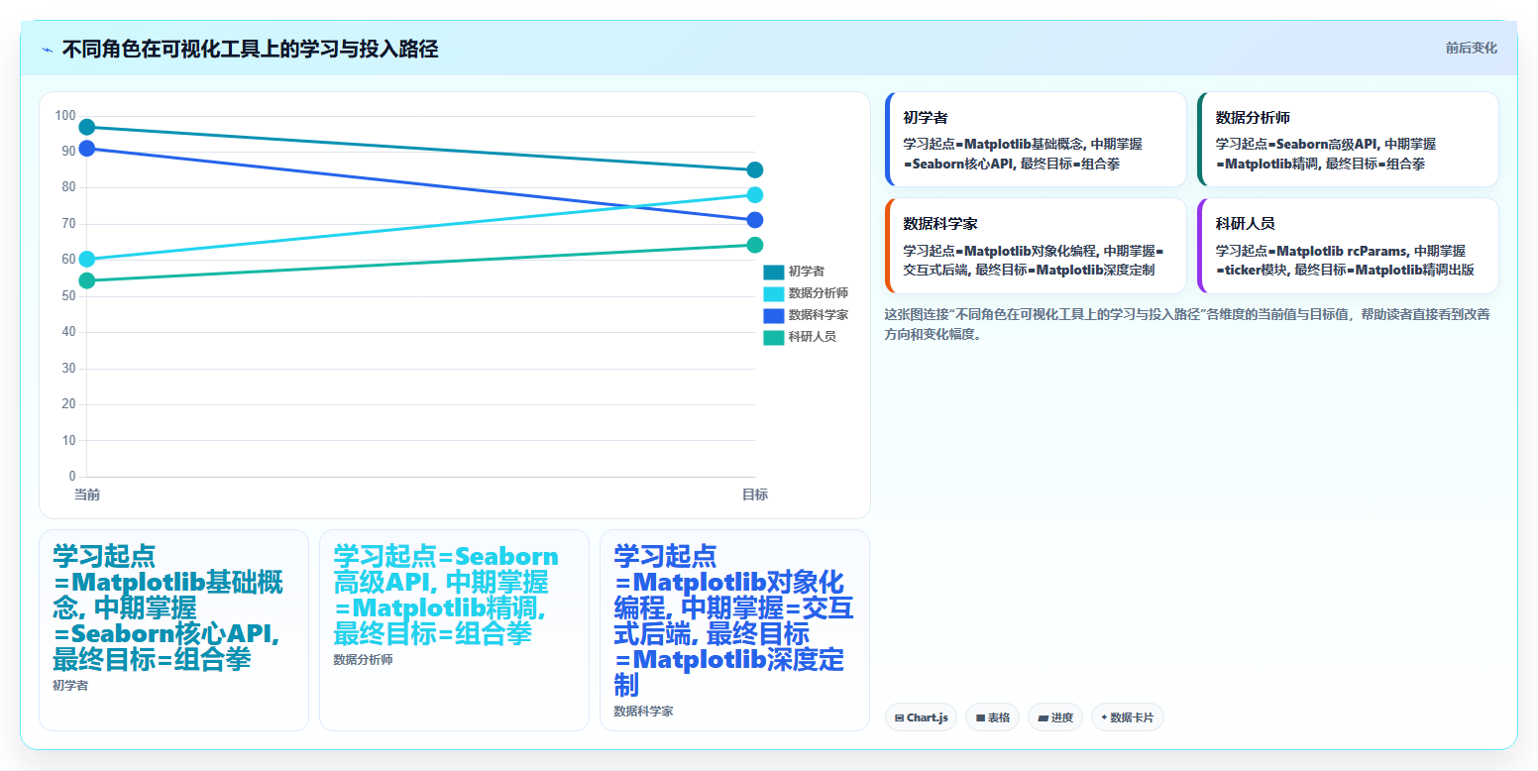Click the 数据分析师 caption under cyan summary
The image size is (1538, 771).
click(x=364, y=659)
